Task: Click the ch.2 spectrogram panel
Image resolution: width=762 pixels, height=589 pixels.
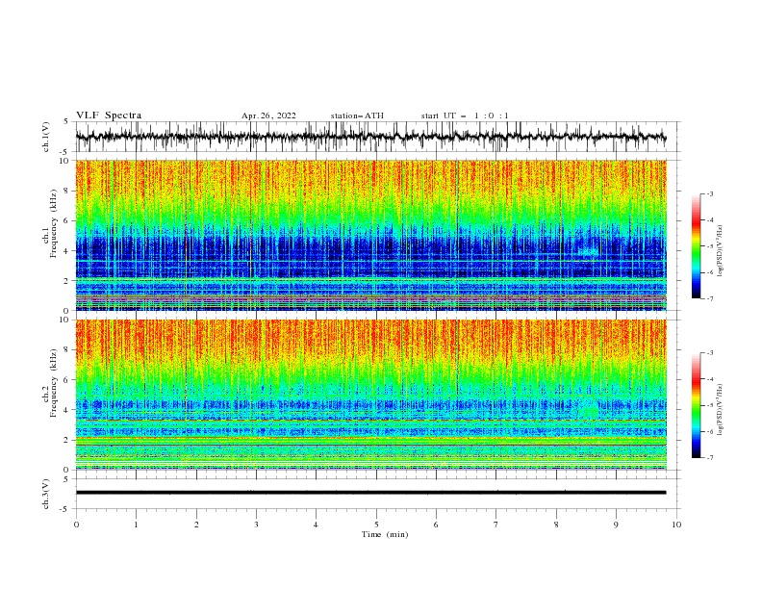Action: coord(370,395)
